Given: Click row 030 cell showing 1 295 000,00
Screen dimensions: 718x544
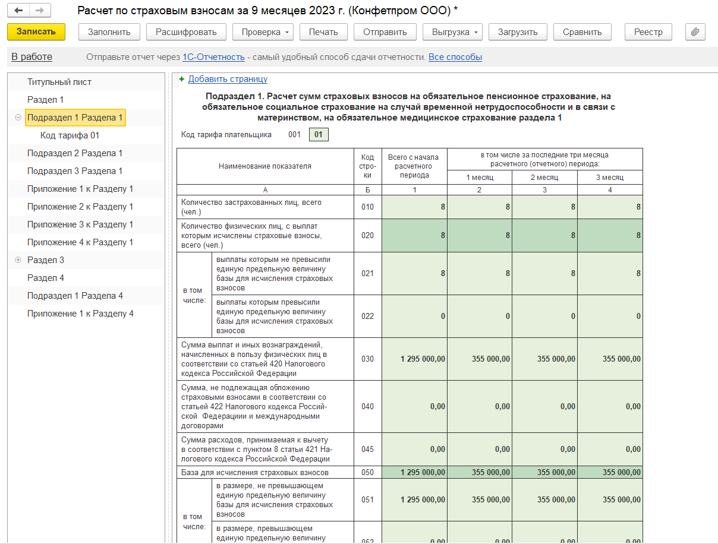Looking at the screenshot, I should [x=415, y=359].
